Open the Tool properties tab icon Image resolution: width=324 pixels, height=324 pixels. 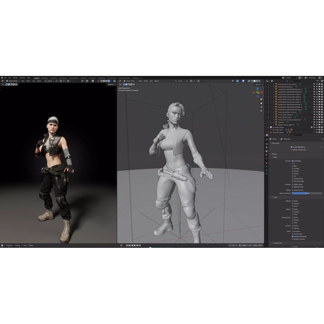267,140
